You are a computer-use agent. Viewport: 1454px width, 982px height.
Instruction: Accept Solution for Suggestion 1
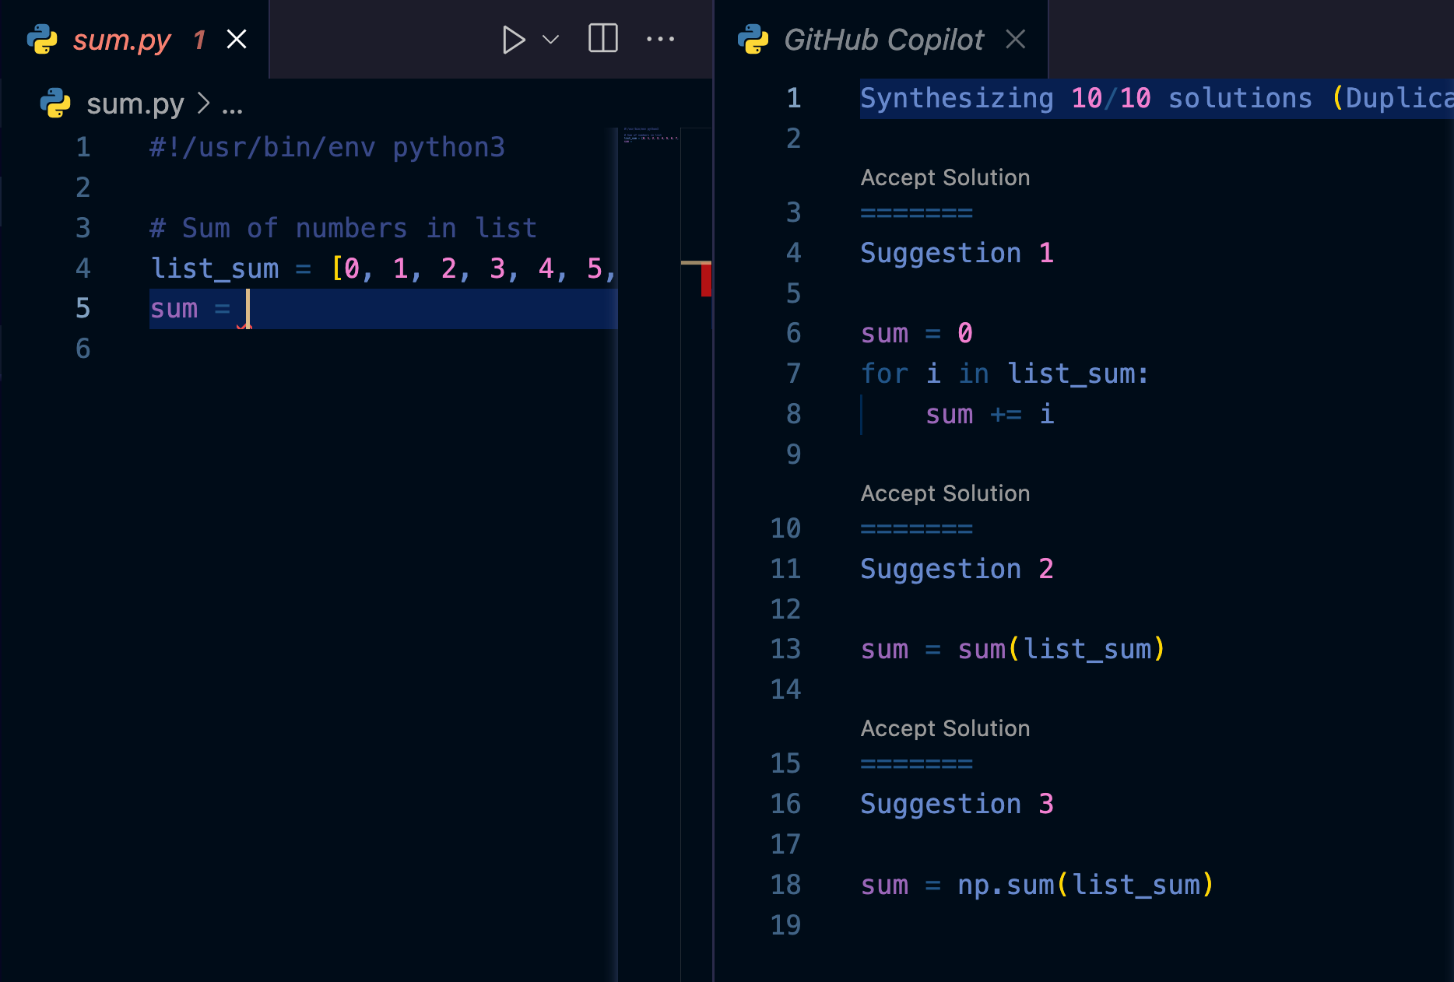(x=945, y=177)
